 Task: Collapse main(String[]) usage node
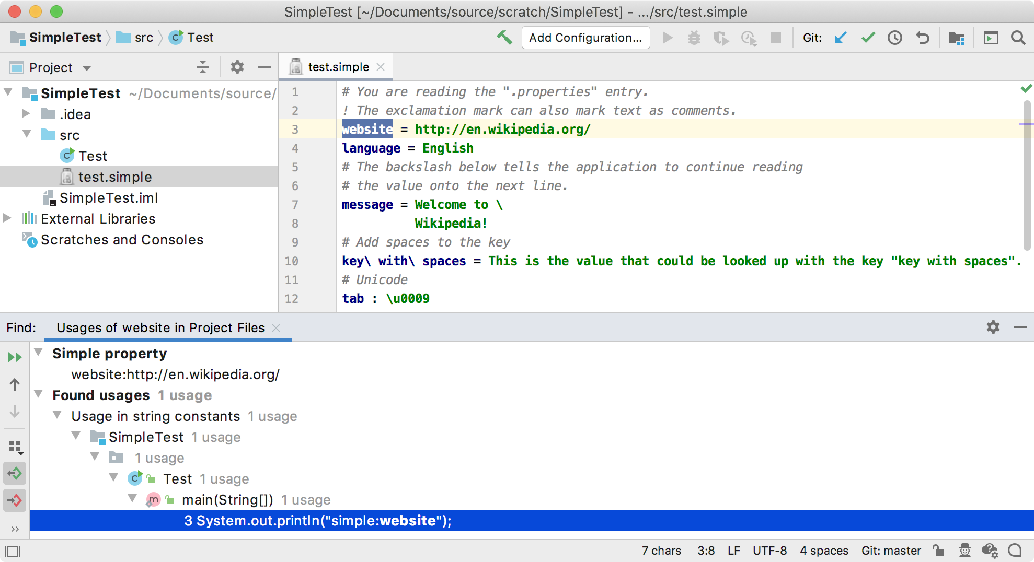[x=132, y=499]
